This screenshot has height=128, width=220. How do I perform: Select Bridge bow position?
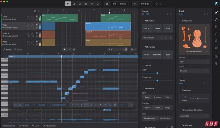coord(167,108)
